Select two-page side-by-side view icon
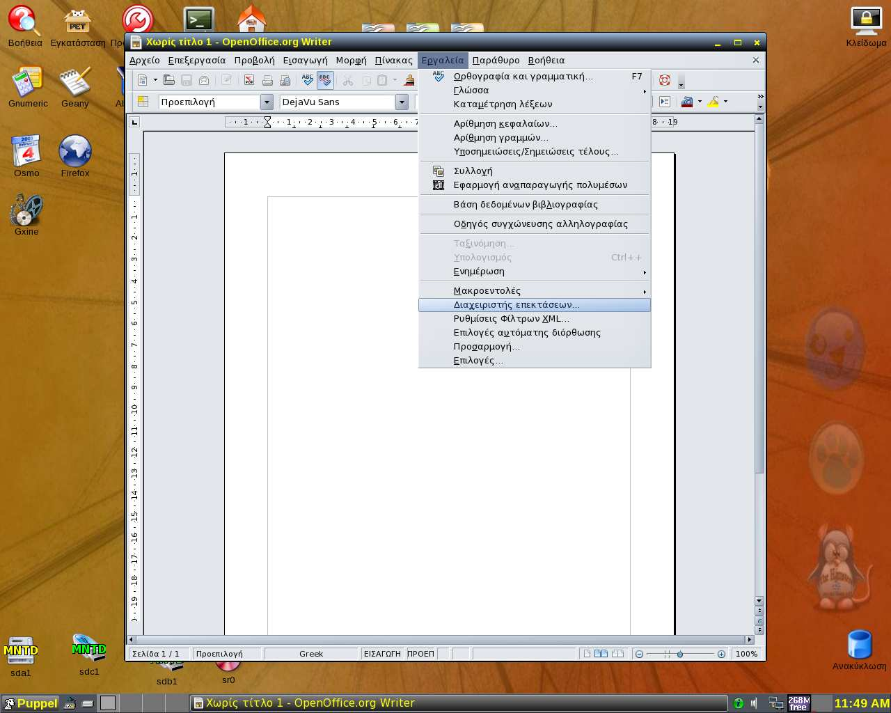 [601, 654]
